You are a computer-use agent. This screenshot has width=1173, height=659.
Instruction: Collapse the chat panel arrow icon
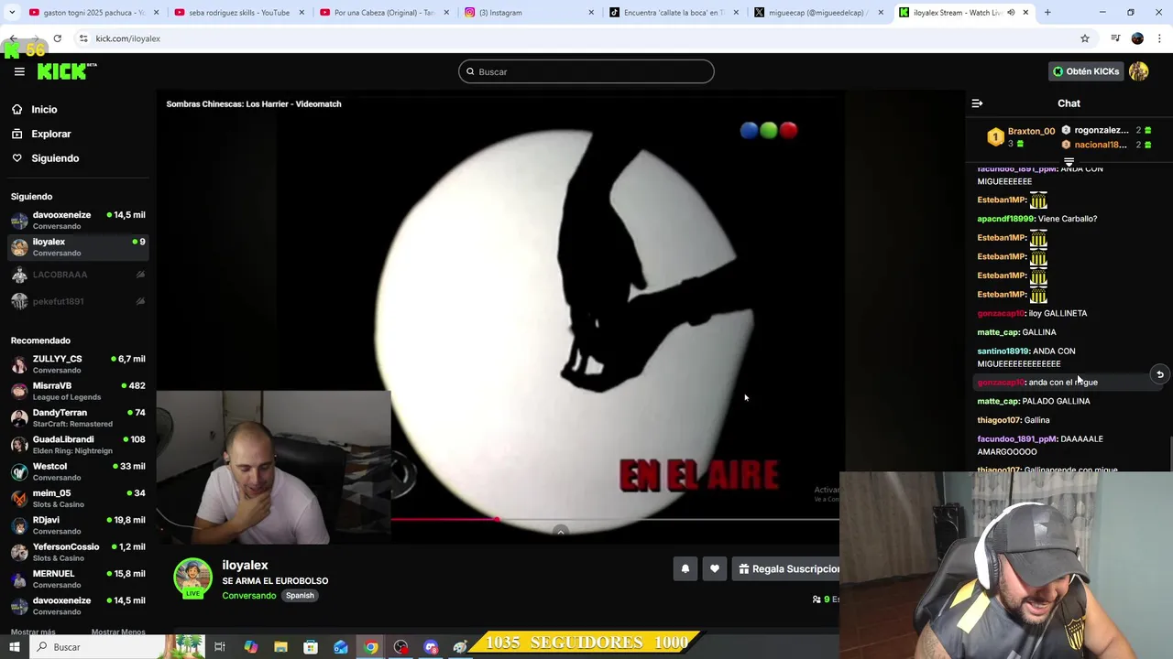click(977, 103)
